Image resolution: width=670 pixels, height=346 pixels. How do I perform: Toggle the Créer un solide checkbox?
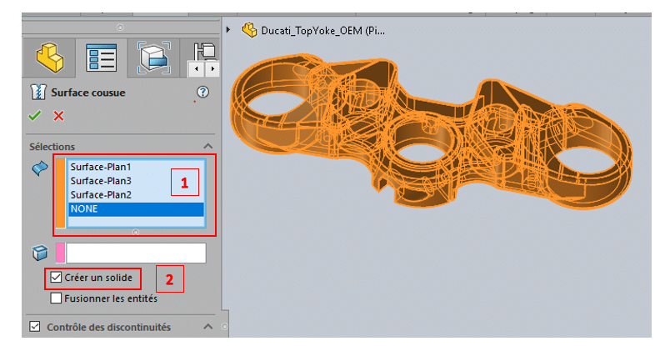pyautogui.click(x=56, y=278)
